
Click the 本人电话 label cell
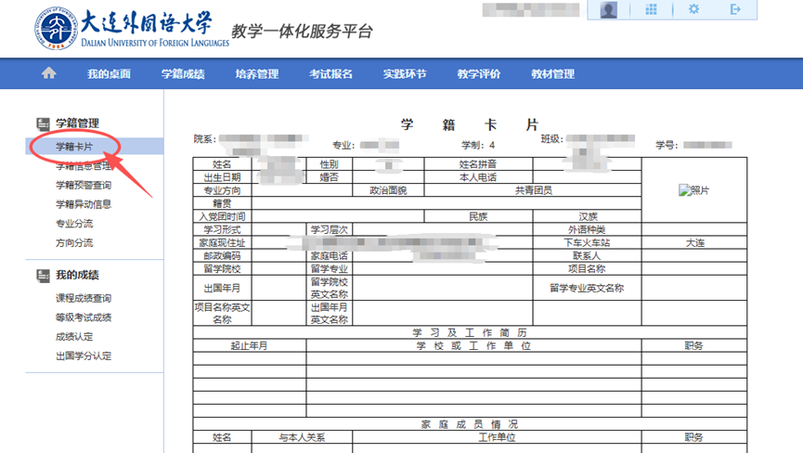click(478, 177)
